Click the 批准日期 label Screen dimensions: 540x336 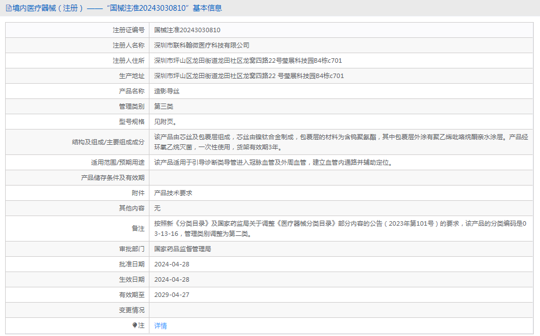pyautogui.click(x=132, y=264)
